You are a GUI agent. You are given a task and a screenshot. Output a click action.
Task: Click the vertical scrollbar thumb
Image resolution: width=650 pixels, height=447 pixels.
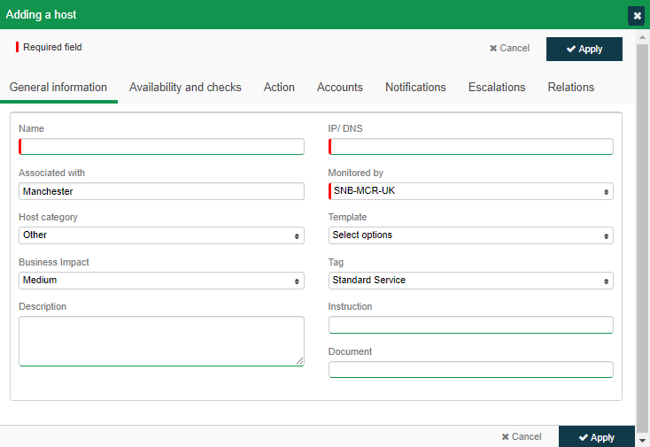[x=643, y=238]
